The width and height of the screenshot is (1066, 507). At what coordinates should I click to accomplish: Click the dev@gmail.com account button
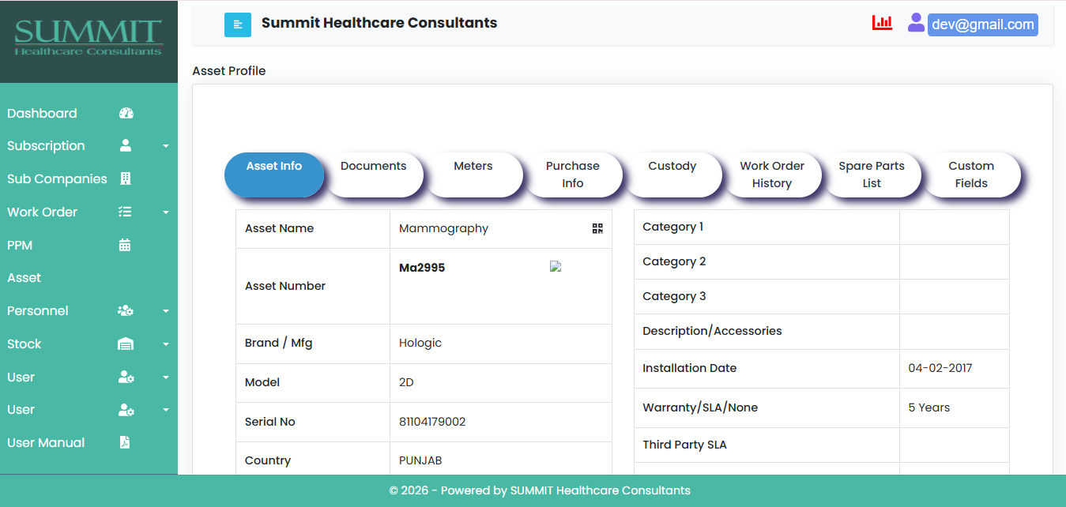pyautogui.click(x=983, y=24)
